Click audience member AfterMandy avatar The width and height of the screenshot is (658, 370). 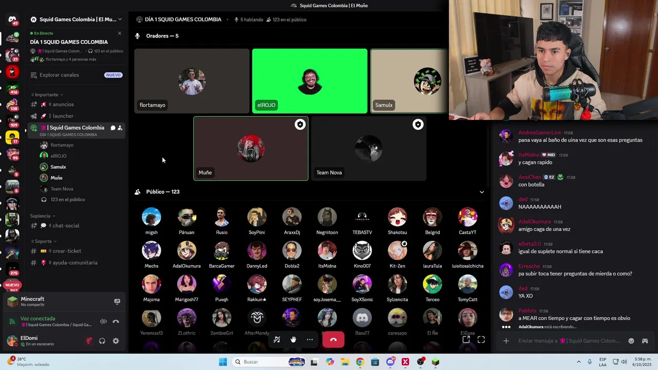tap(257, 318)
